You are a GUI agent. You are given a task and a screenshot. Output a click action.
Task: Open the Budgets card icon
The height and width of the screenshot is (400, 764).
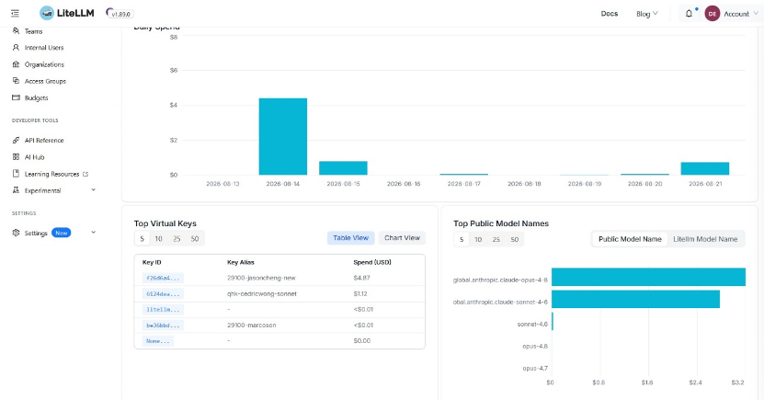coord(16,97)
